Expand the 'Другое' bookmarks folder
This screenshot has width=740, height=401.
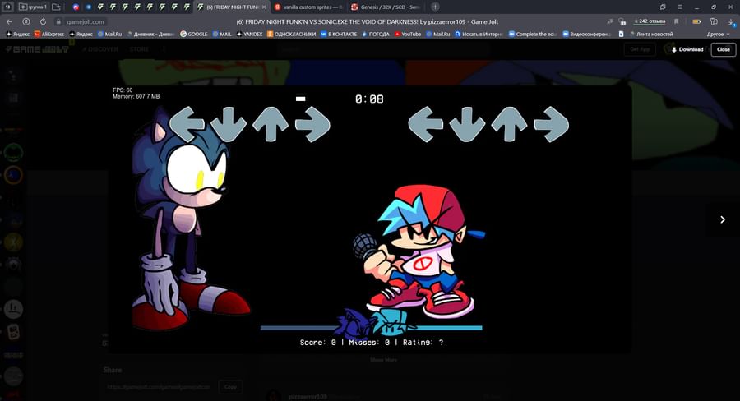click(x=718, y=34)
